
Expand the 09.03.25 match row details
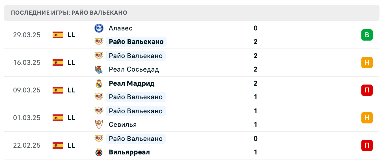198,90
